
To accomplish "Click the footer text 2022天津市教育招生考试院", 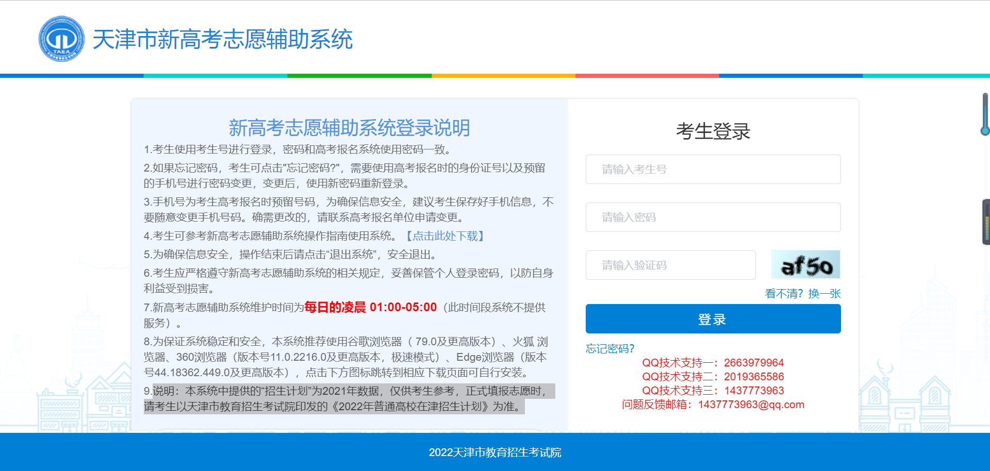I will pyautogui.click(x=494, y=452).
